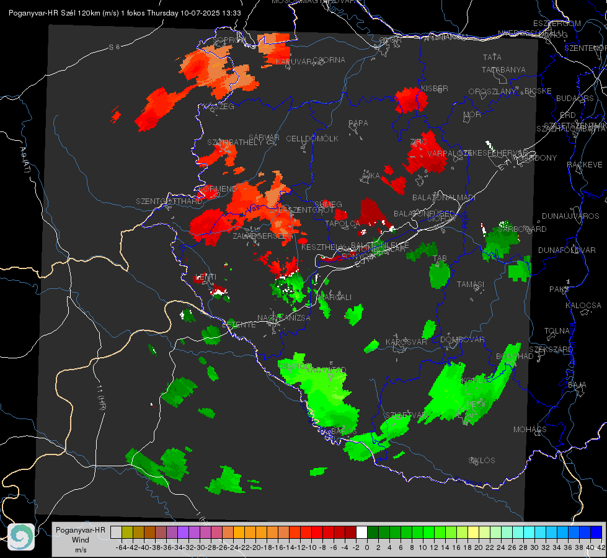Viewport: 607px width, 558px height.
Task: Click the 'Poganyvar-HR Wind m/s' legend label
Action: point(81,540)
